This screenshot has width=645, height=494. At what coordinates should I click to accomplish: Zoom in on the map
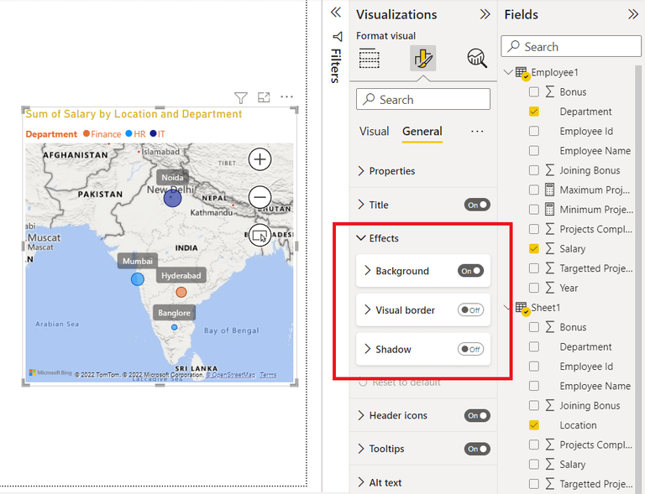click(x=260, y=159)
